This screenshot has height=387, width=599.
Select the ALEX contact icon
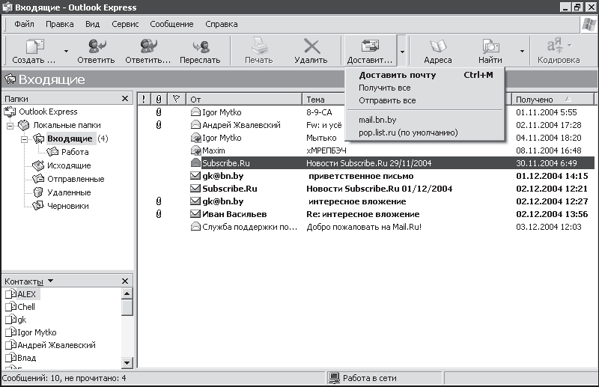(x=10, y=293)
